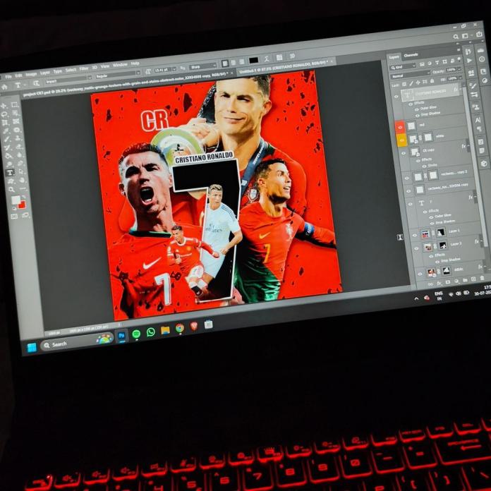This screenshot has width=491, height=491.
Task: Switch to the Channels tab
Action: [411, 55]
